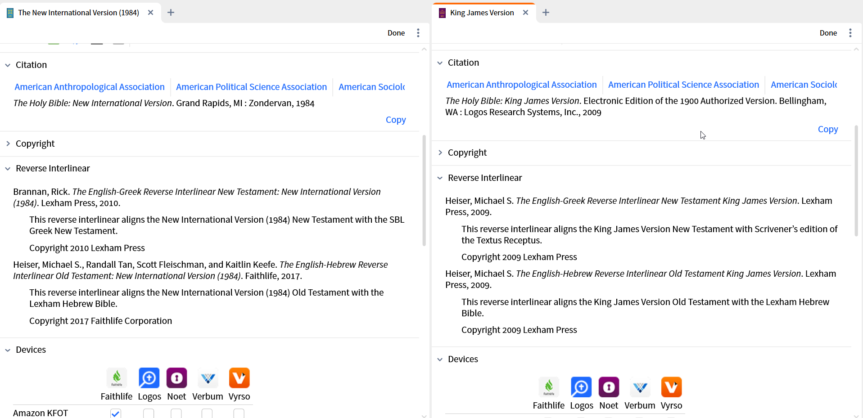Open a new tab in the left pane

pyautogui.click(x=171, y=13)
